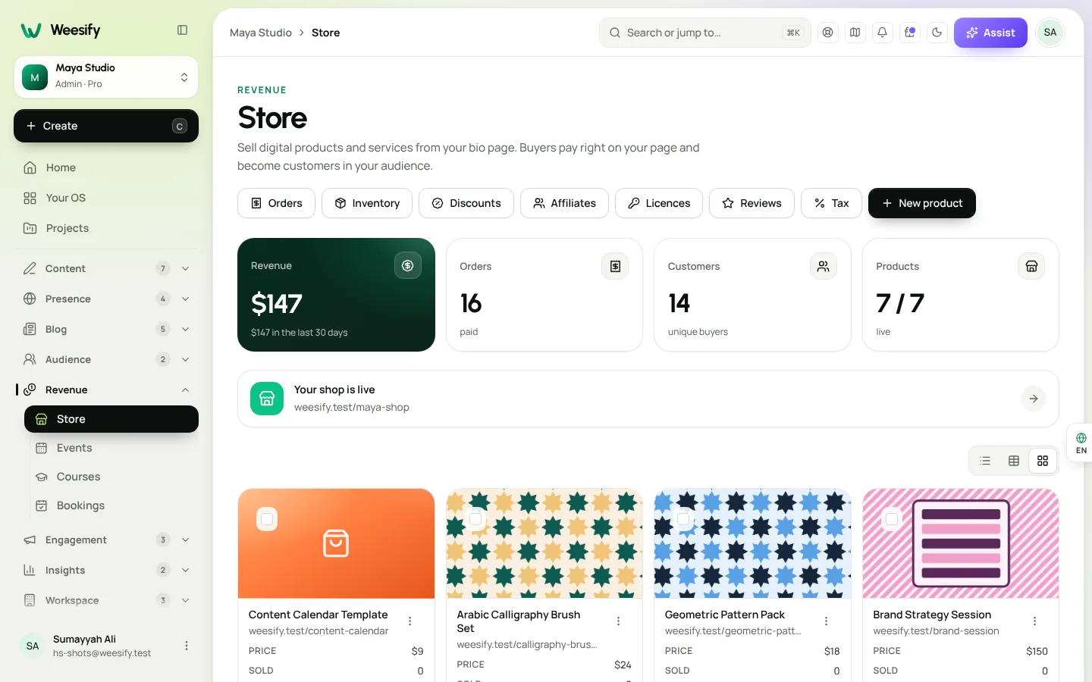
Task: Open the EN language selector
Action: [1081, 443]
